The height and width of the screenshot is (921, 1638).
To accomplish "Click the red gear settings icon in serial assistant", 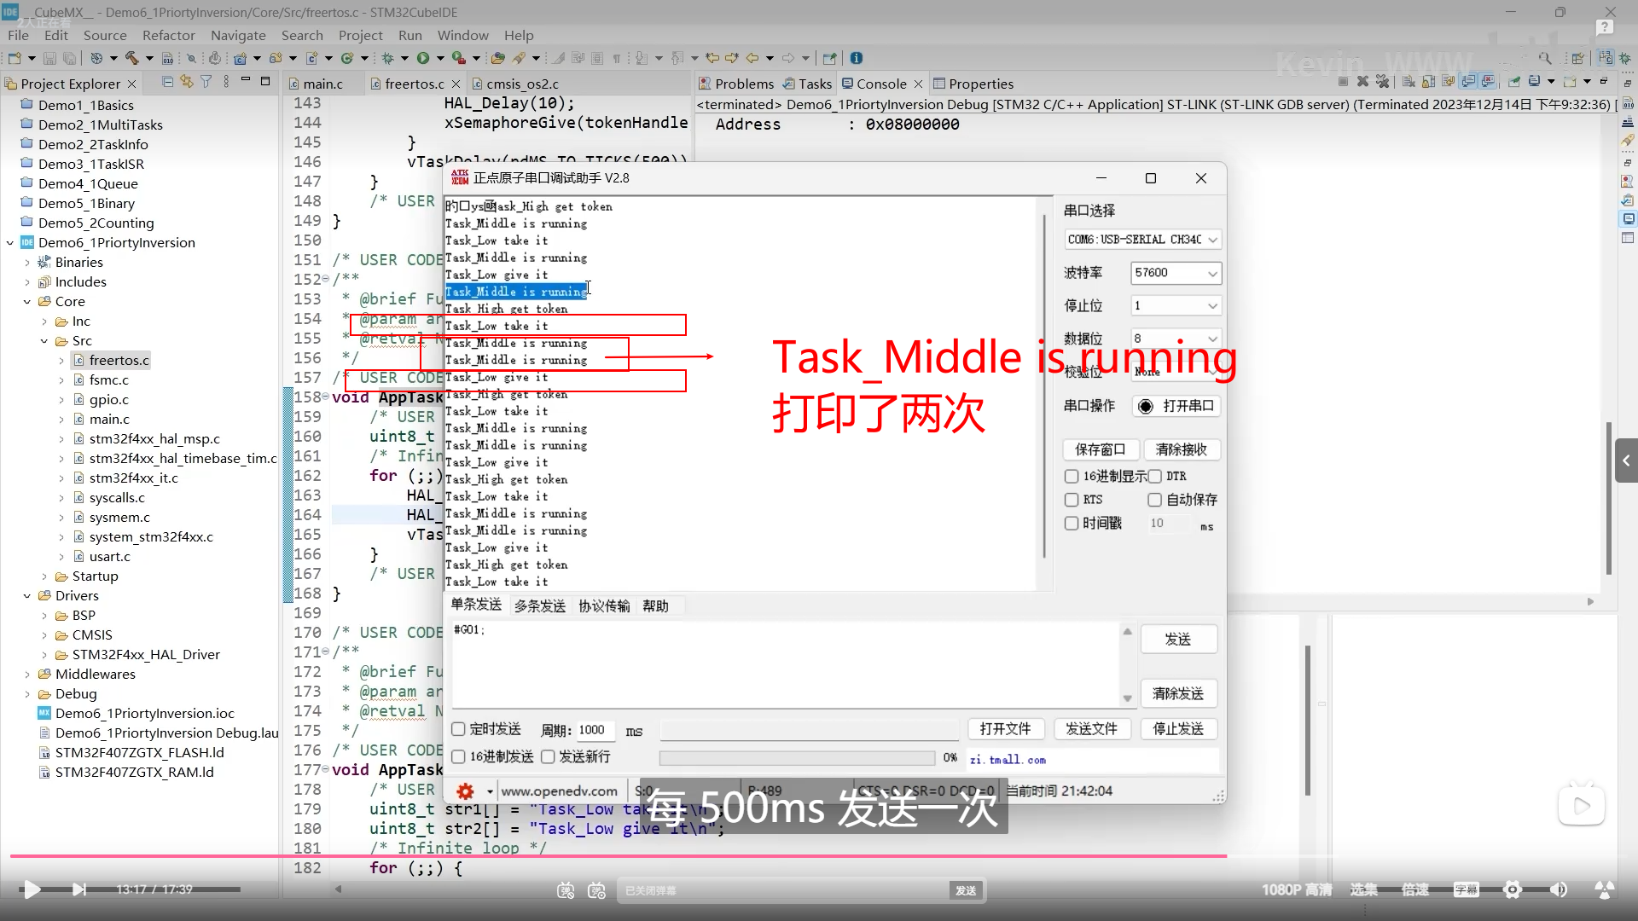I will [x=465, y=791].
